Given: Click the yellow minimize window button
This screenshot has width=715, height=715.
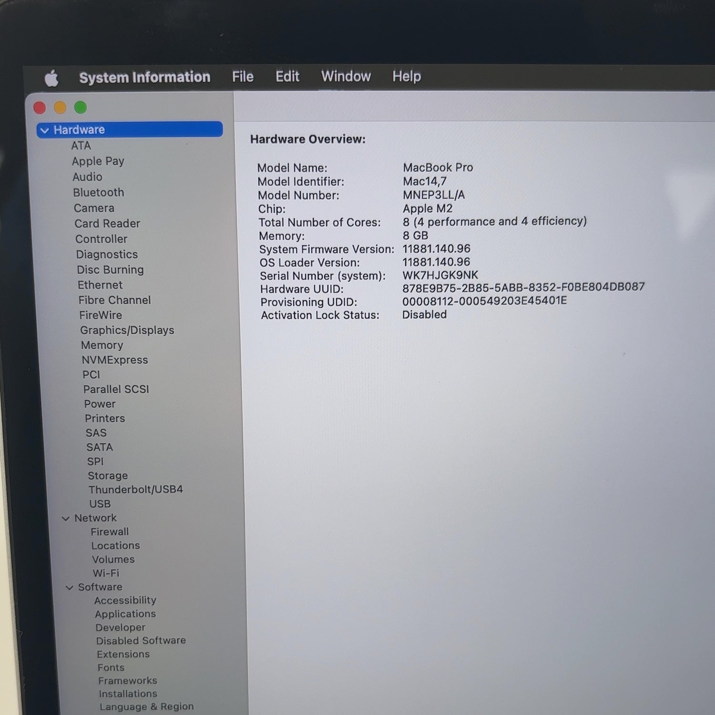Looking at the screenshot, I should (60, 108).
